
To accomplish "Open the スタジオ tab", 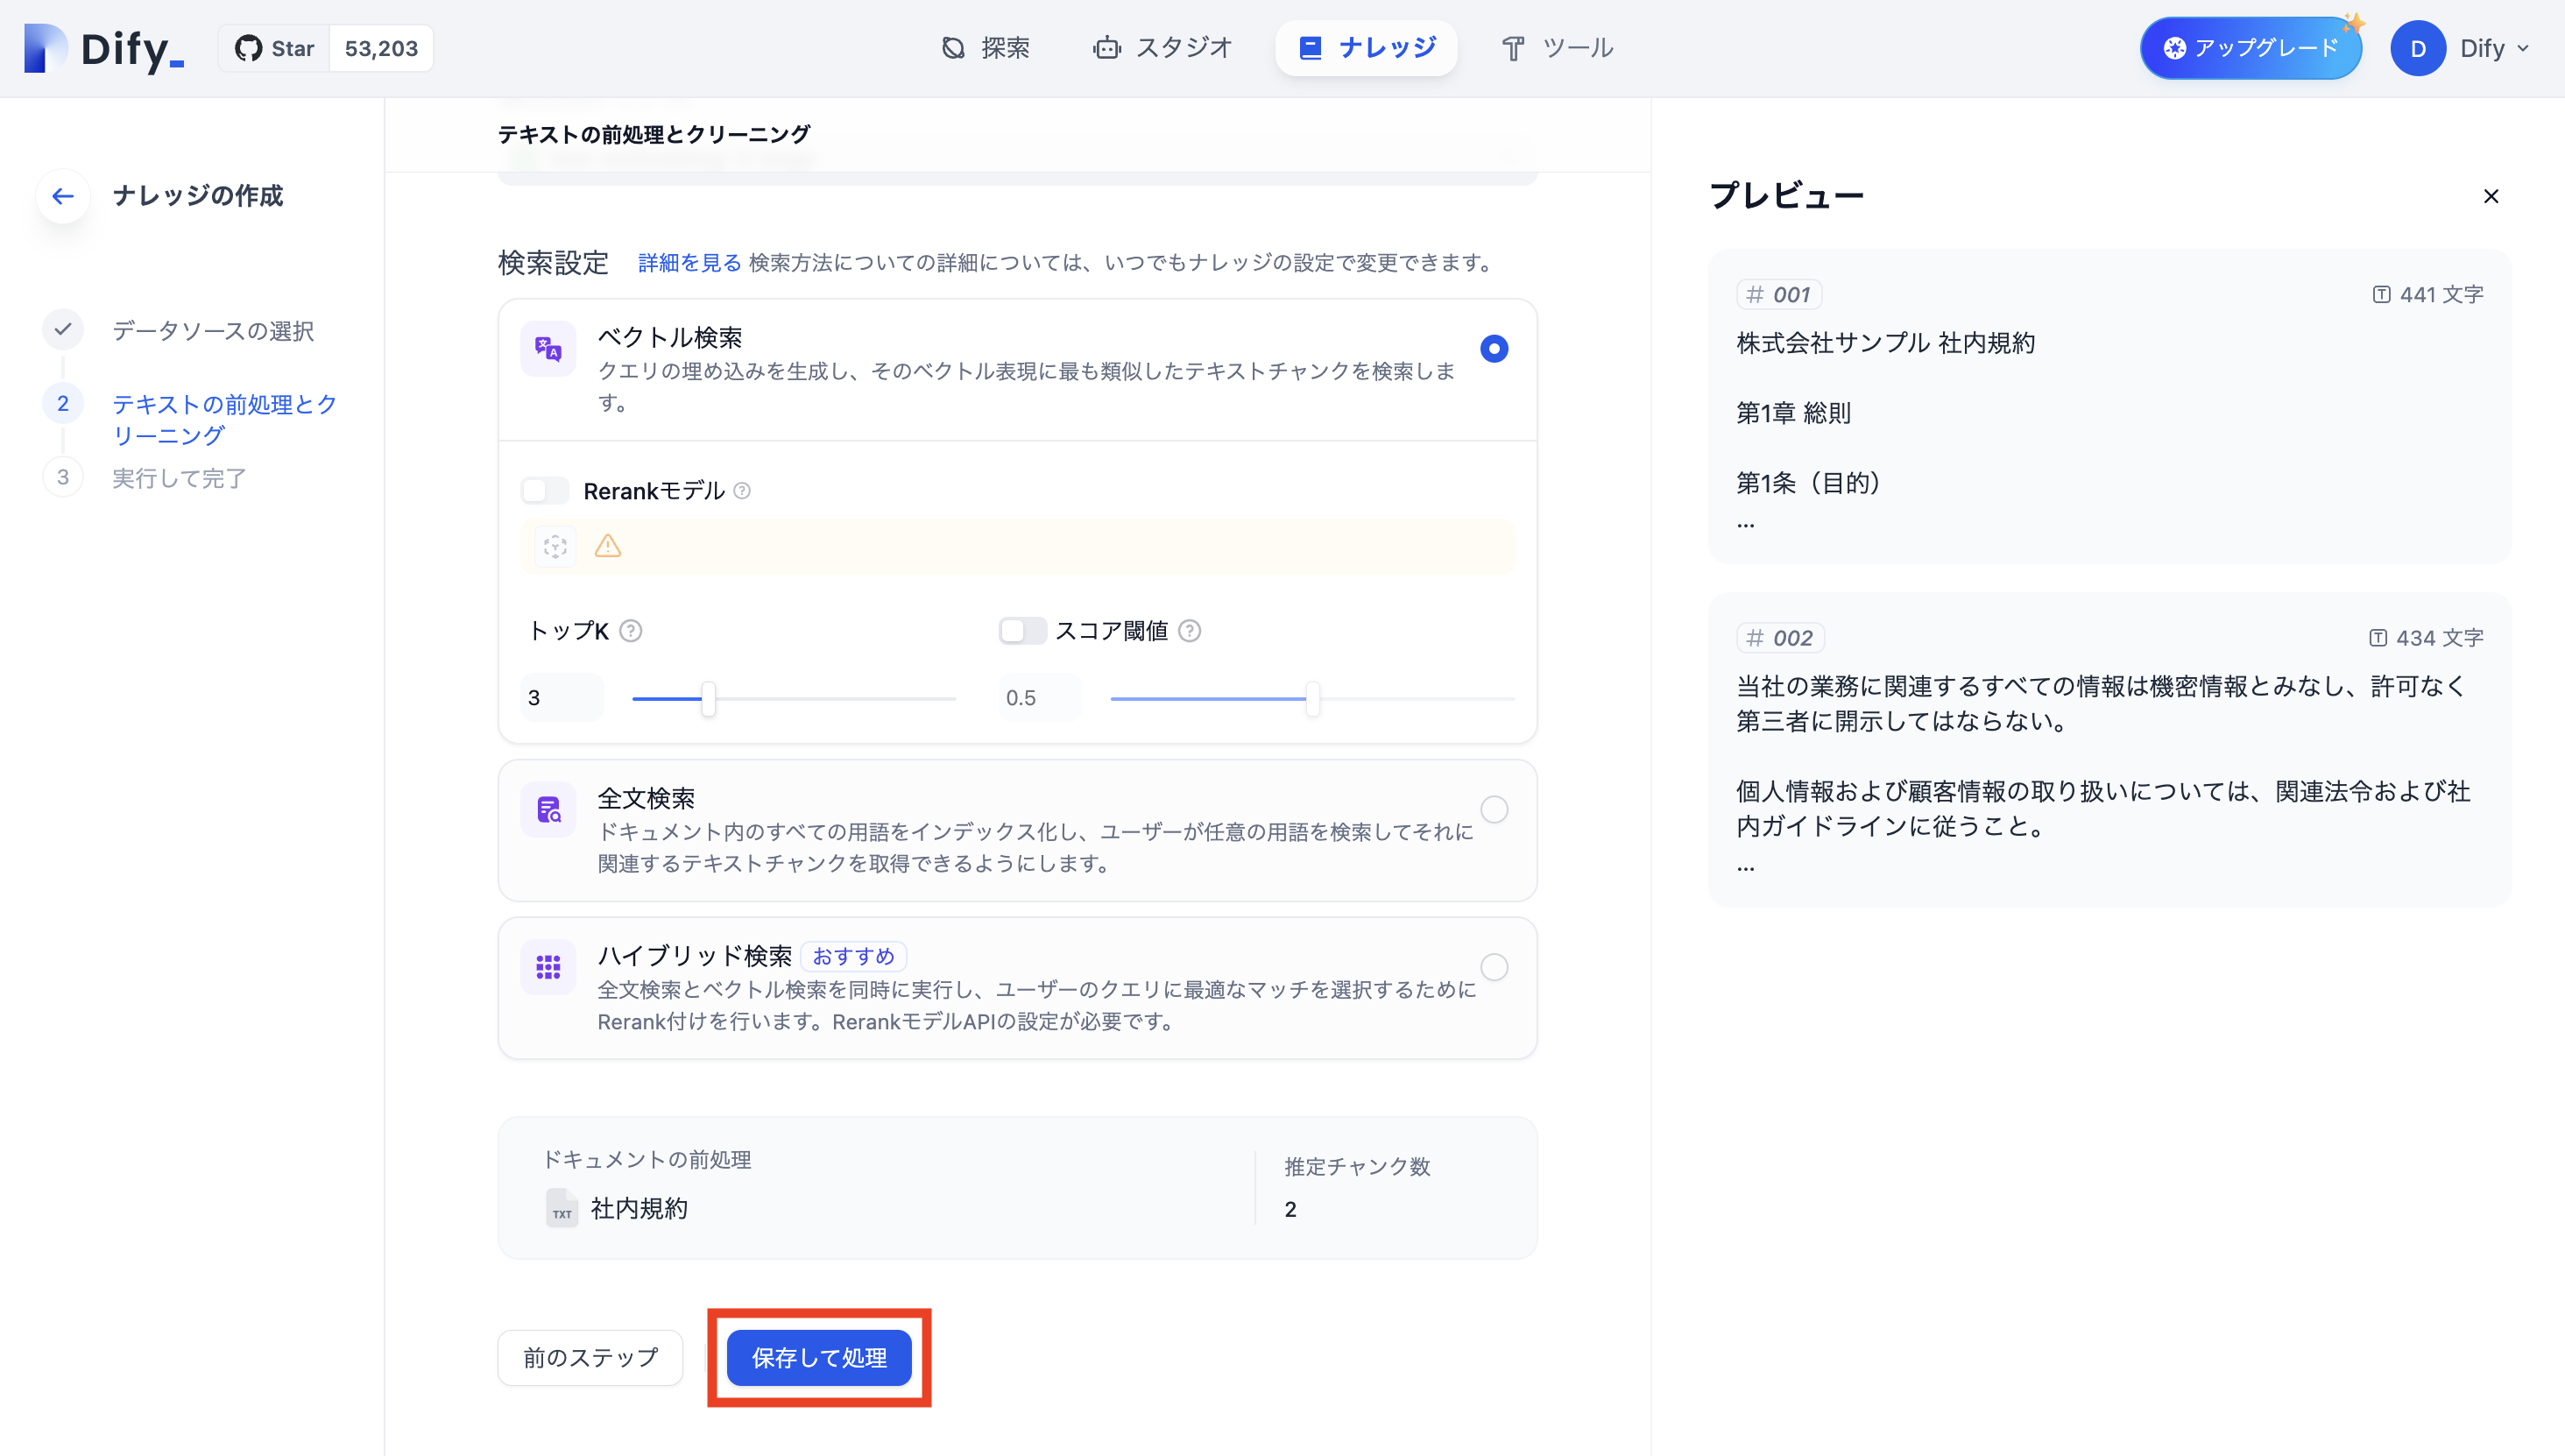I will pos(1162,48).
